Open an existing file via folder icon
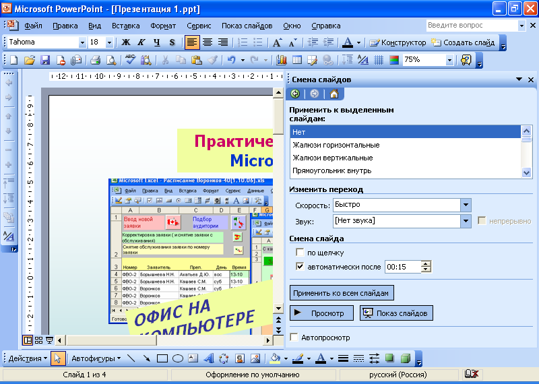The width and height of the screenshot is (539, 384). 30,61
